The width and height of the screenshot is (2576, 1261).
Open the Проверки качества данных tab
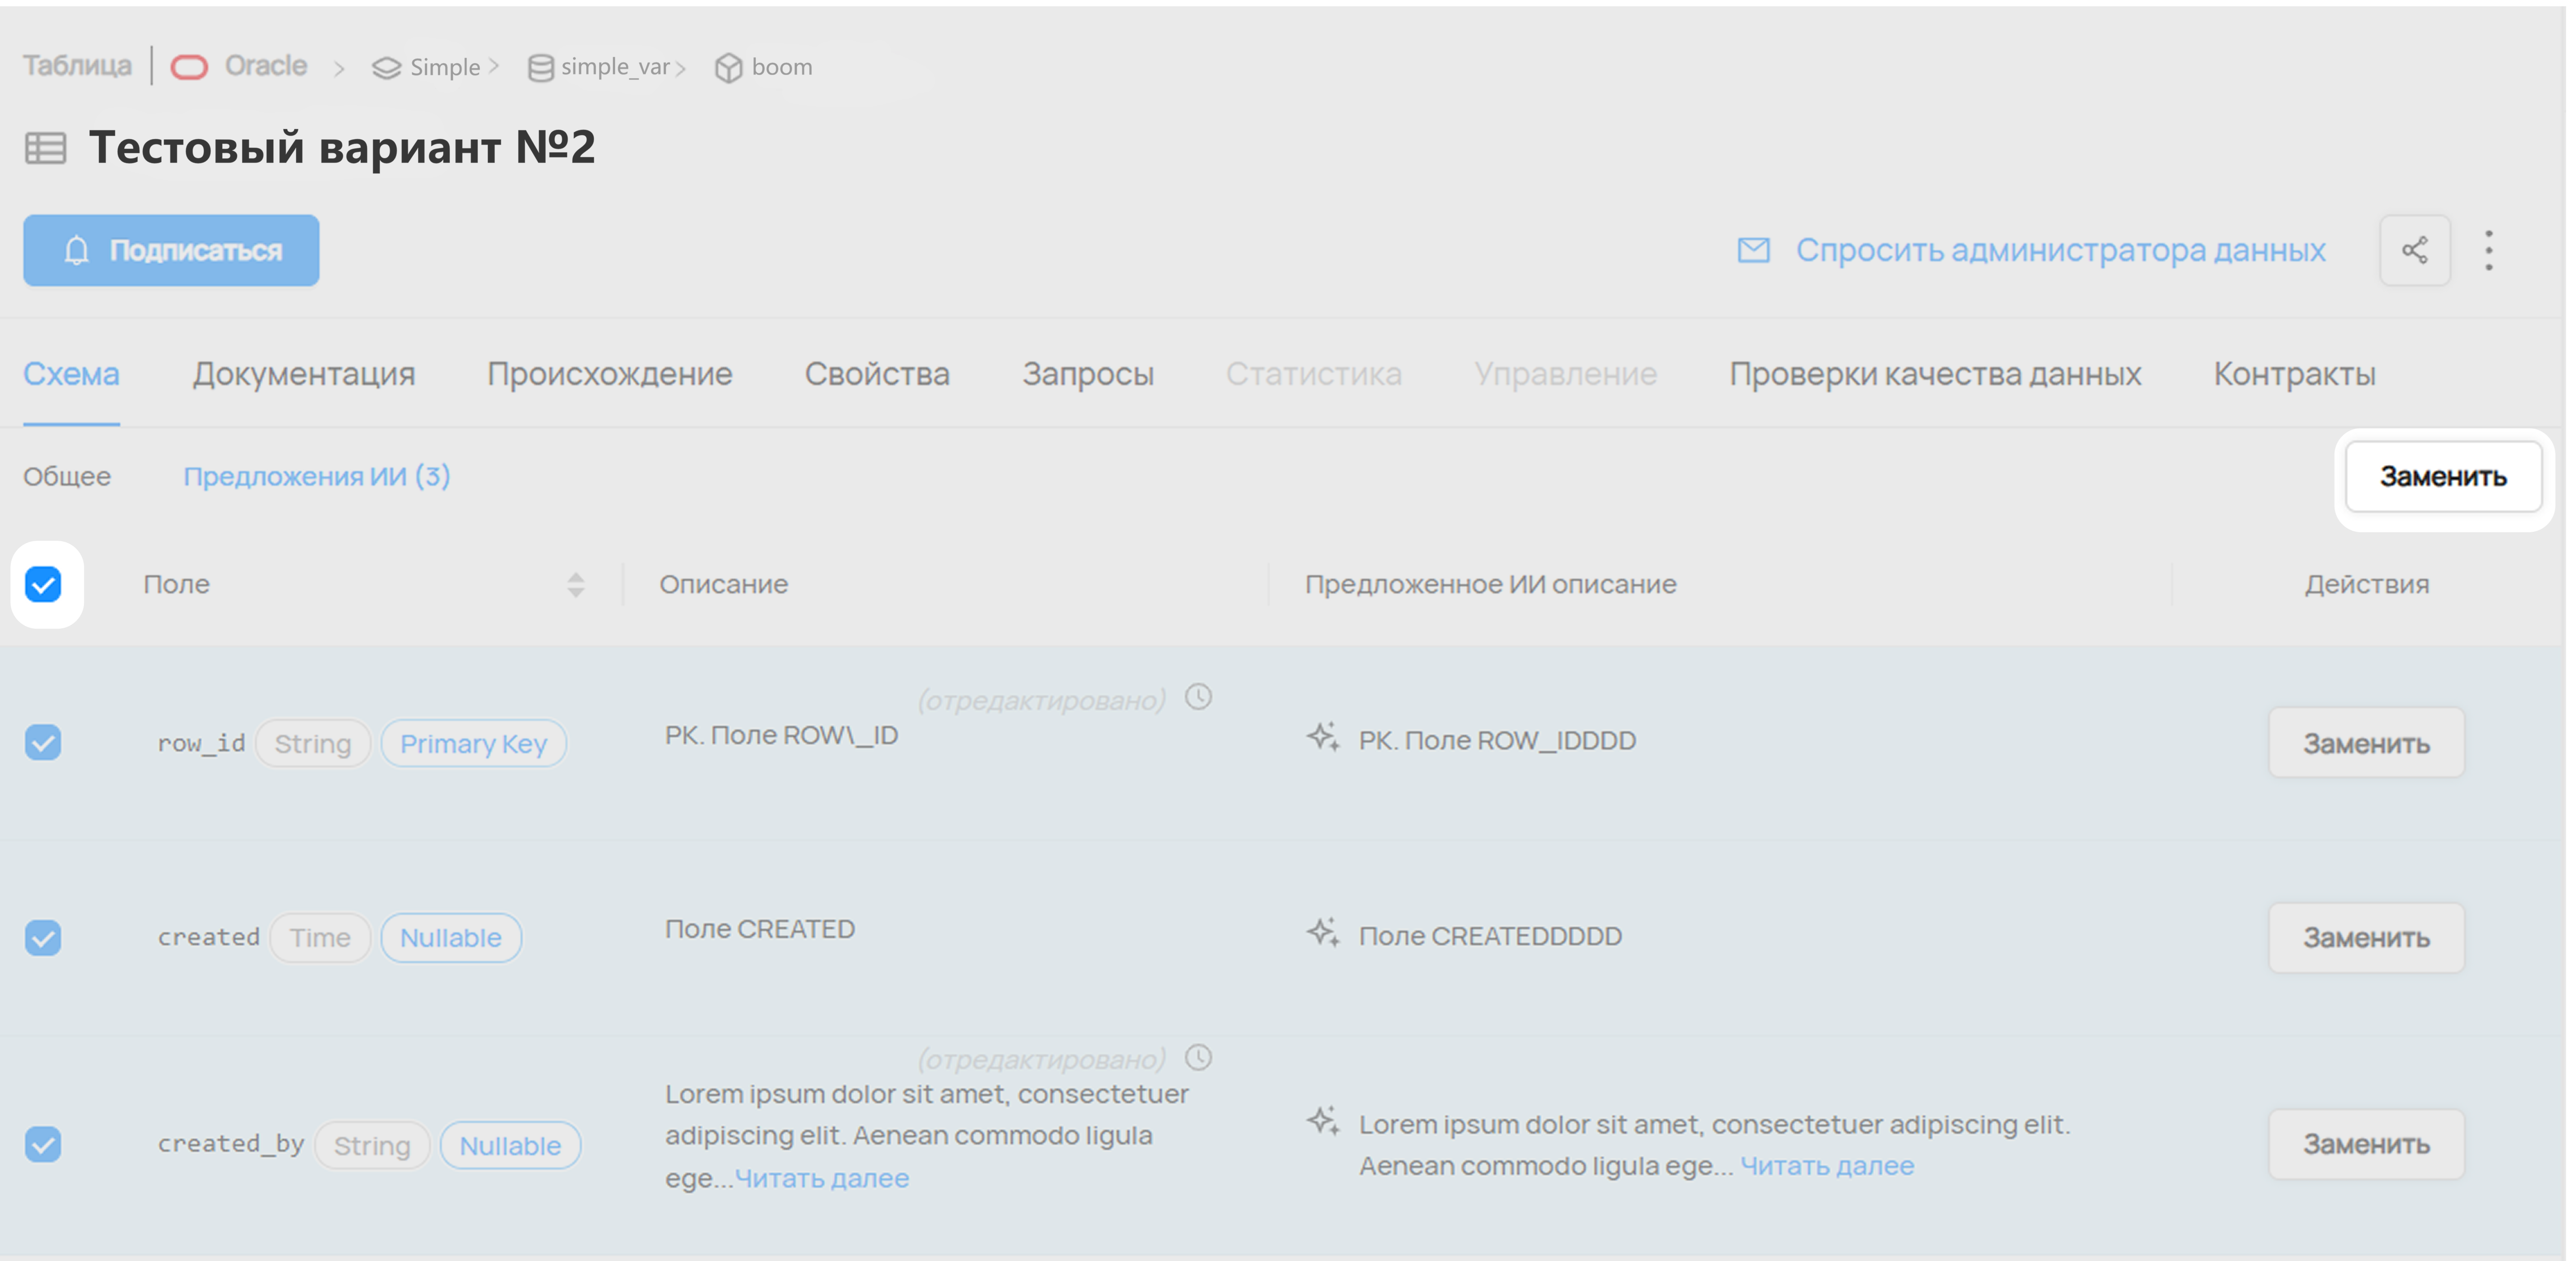(1934, 374)
